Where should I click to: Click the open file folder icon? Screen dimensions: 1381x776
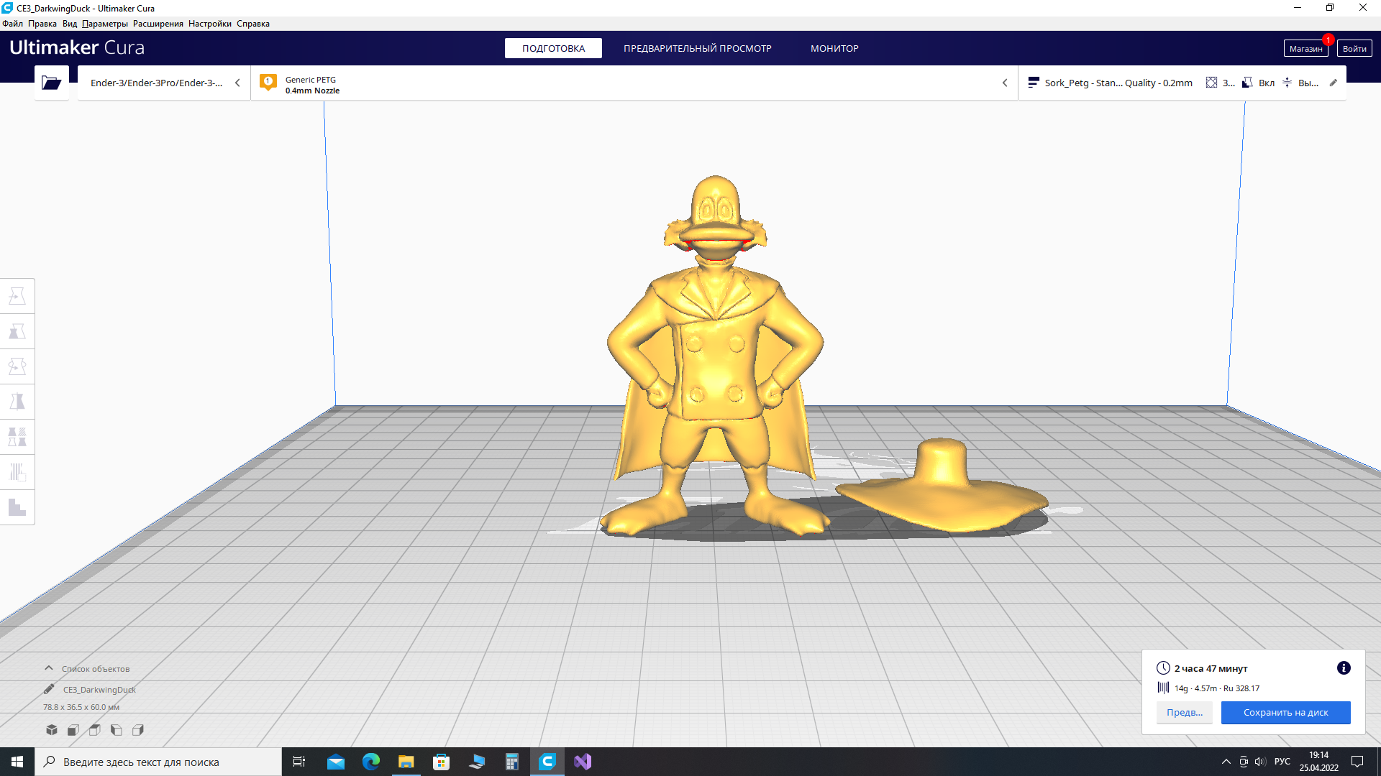point(51,83)
